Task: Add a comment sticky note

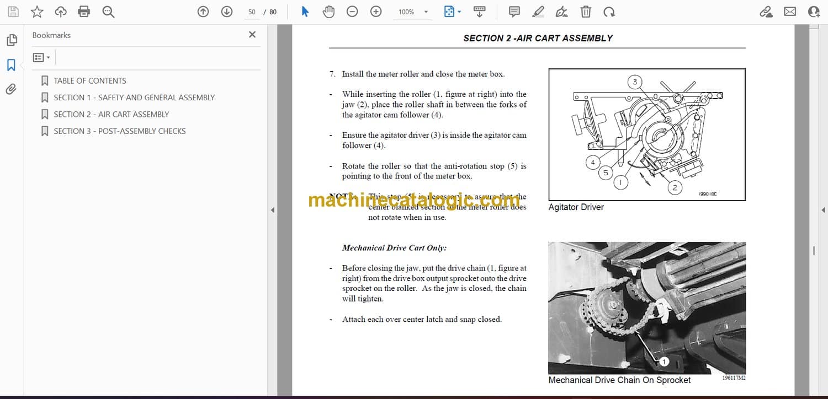Action: pyautogui.click(x=514, y=12)
